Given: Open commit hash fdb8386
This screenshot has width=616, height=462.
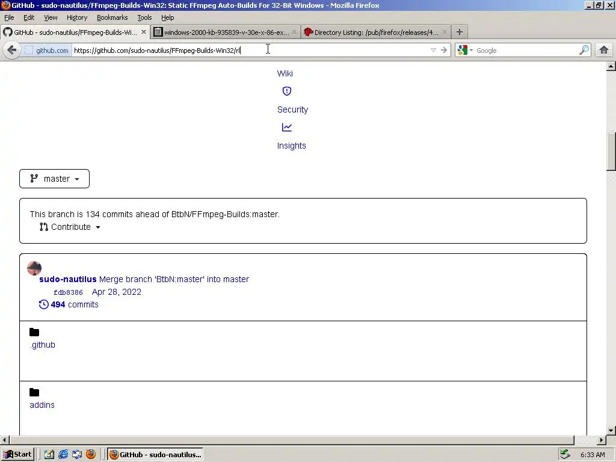Looking at the screenshot, I should pyautogui.click(x=69, y=292).
